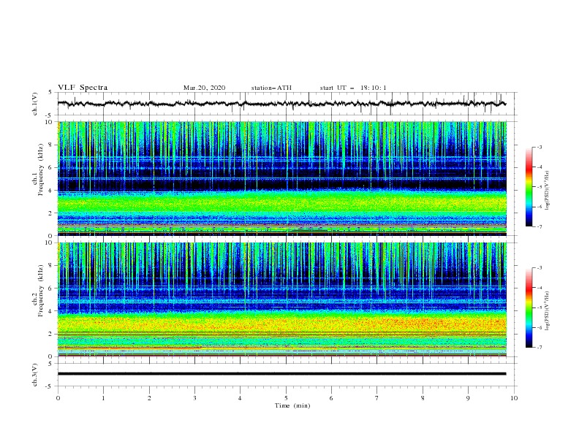The image size is (579, 447).
Task: Click the ch.1 "Frequency (kHz)" axis label
Action: point(41,169)
